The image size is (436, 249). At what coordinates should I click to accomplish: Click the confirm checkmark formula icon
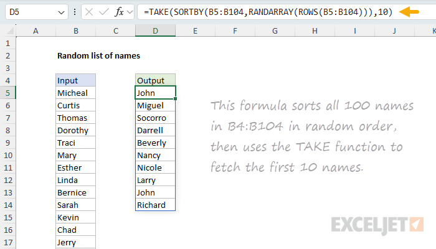(x=104, y=12)
